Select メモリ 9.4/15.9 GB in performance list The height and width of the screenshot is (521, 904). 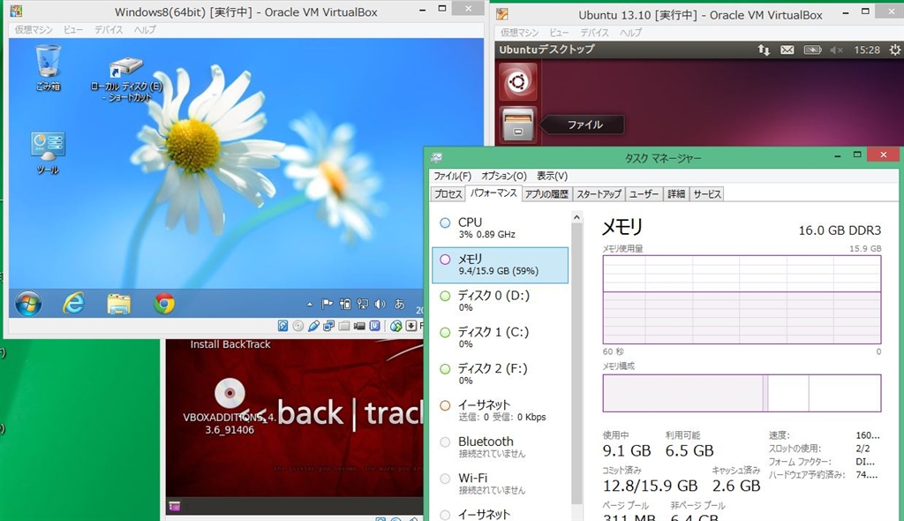[500, 265]
